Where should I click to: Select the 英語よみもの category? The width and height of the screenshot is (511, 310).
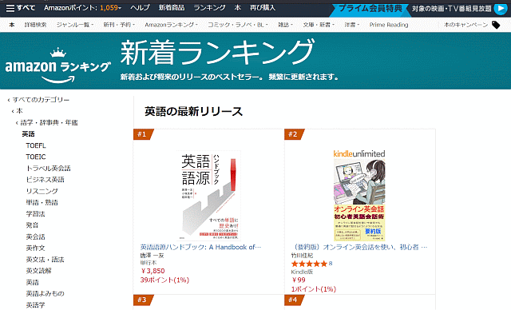pos(45,293)
